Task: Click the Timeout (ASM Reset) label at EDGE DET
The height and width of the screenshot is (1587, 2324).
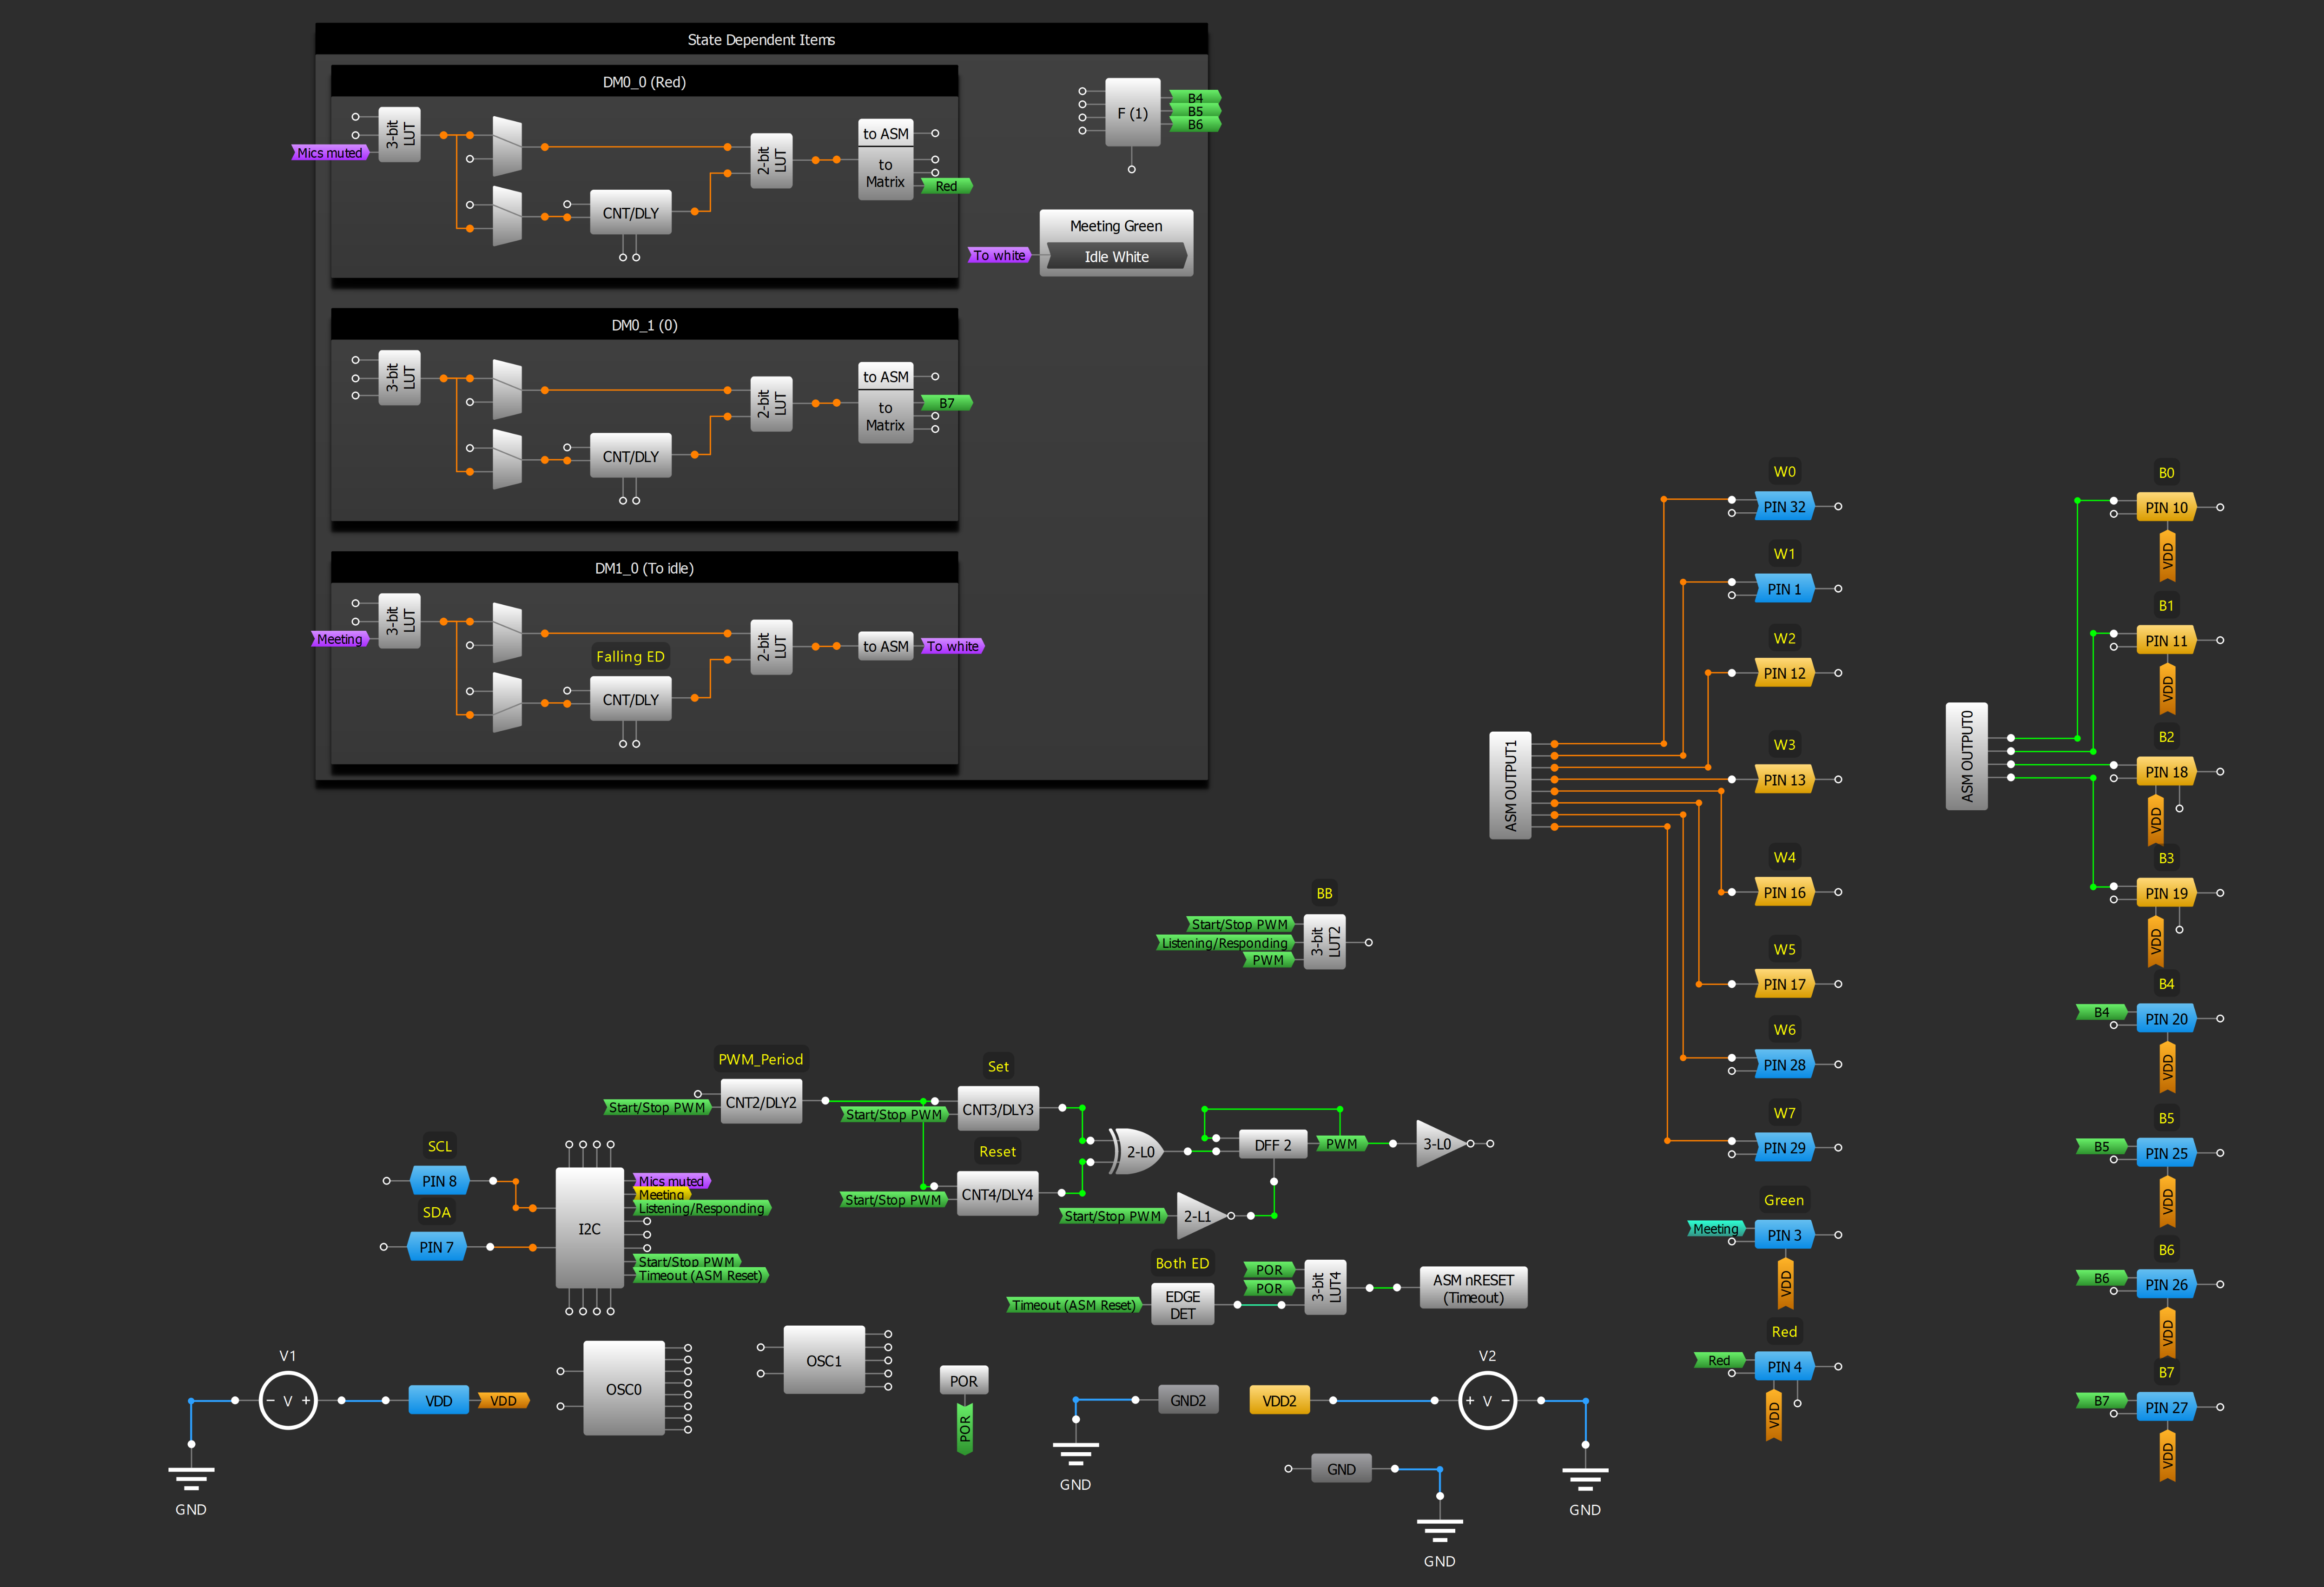Action: (x=1074, y=1305)
